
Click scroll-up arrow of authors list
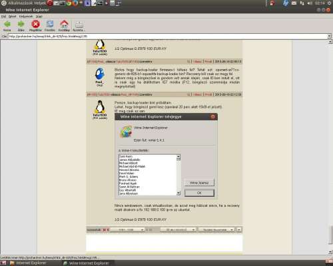(178, 157)
